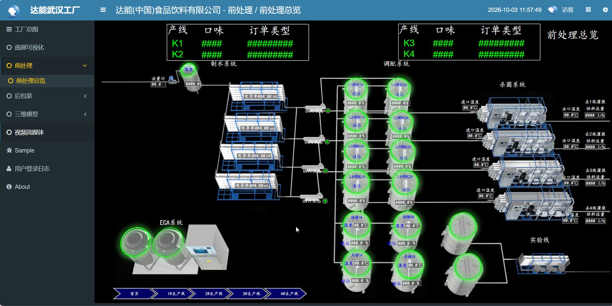This screenshot has width=612, height=306.
Task: Click the second UV status indicator light
Action: tap(327, 142)
